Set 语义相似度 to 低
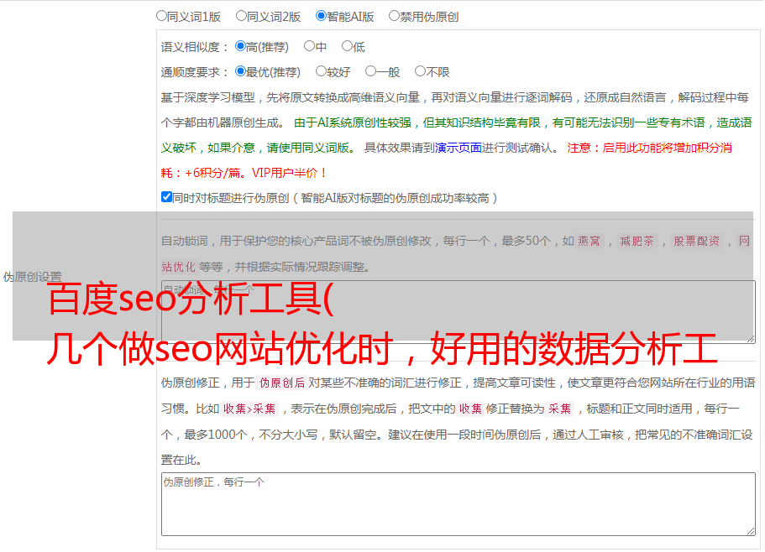The height and width of the screenshot is (552, 765). (x=347, y=46)
